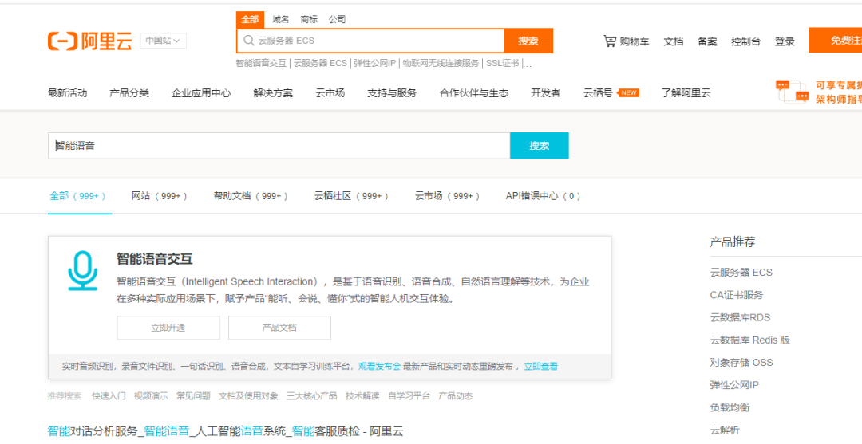Click the 立即开通 button
This screenshot has height=444, width=862.
pos(168,328)
